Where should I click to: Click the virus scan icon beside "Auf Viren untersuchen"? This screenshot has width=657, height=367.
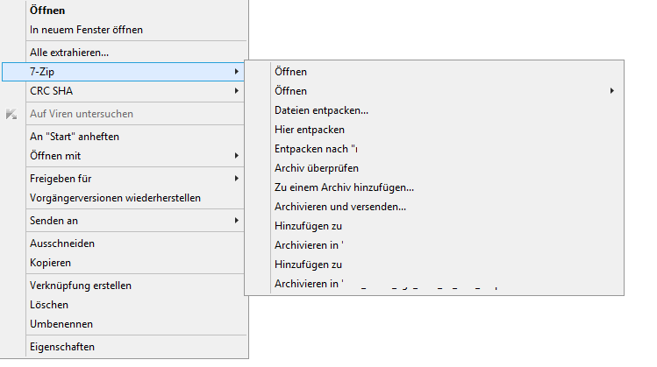click(x=11, y=114)
